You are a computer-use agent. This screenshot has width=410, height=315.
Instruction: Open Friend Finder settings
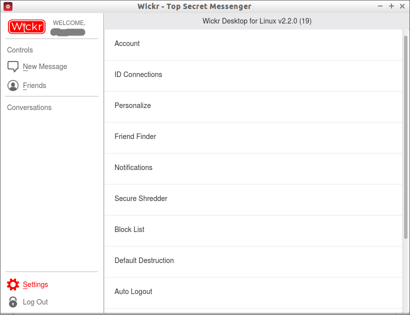253,138
